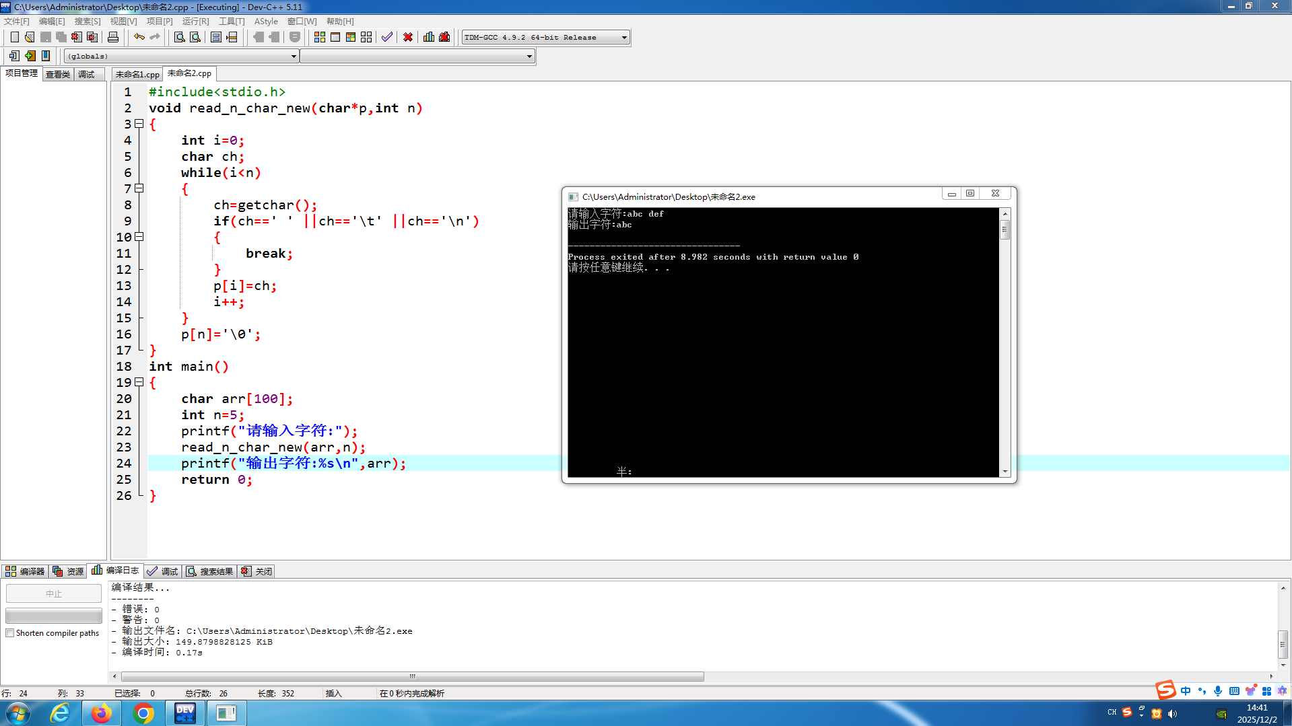The height and width of the screenshot is (726, 1292).
Task: Click the 项目管理 sidebar tab
Action: 22,73
